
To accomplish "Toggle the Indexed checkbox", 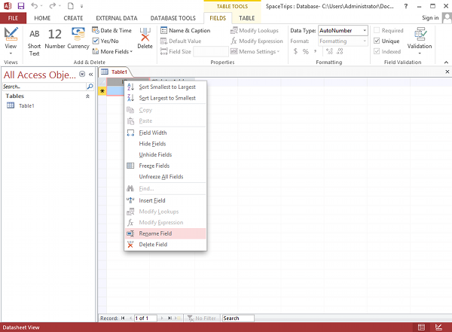I will tap(377, 51).
